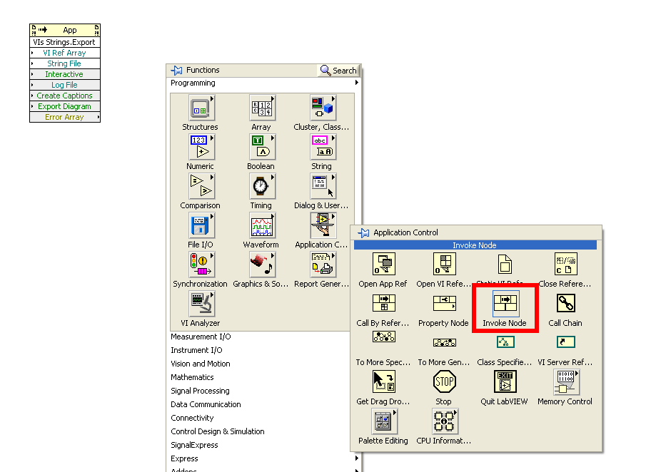Select the Open App Ref function
The height and width of the screenshot is (472, 651).
[x=383, y=264]
